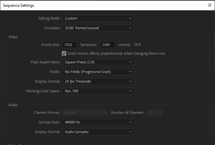Open the Pixel Aspect Ratio dropdown
Screen dimensions: 215x145
(x=98, y=62)
